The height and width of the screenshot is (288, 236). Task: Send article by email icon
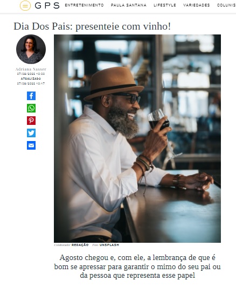(x=31, y=145)
